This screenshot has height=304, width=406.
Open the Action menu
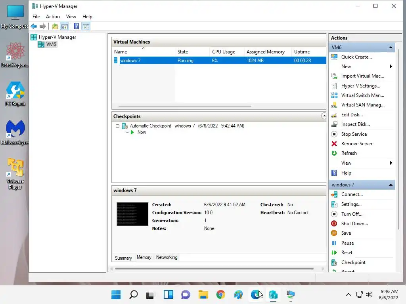53,17
